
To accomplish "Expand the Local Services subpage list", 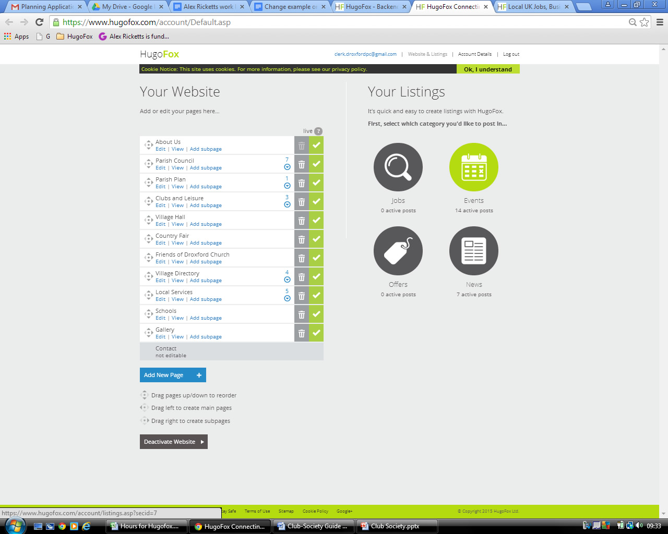I will coord(287,299).
